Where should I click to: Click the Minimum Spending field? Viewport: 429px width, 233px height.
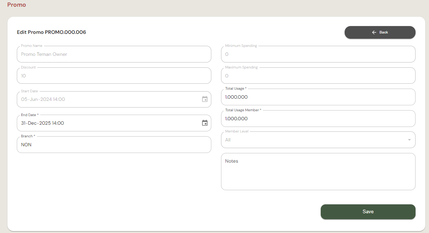pos(318,54)
